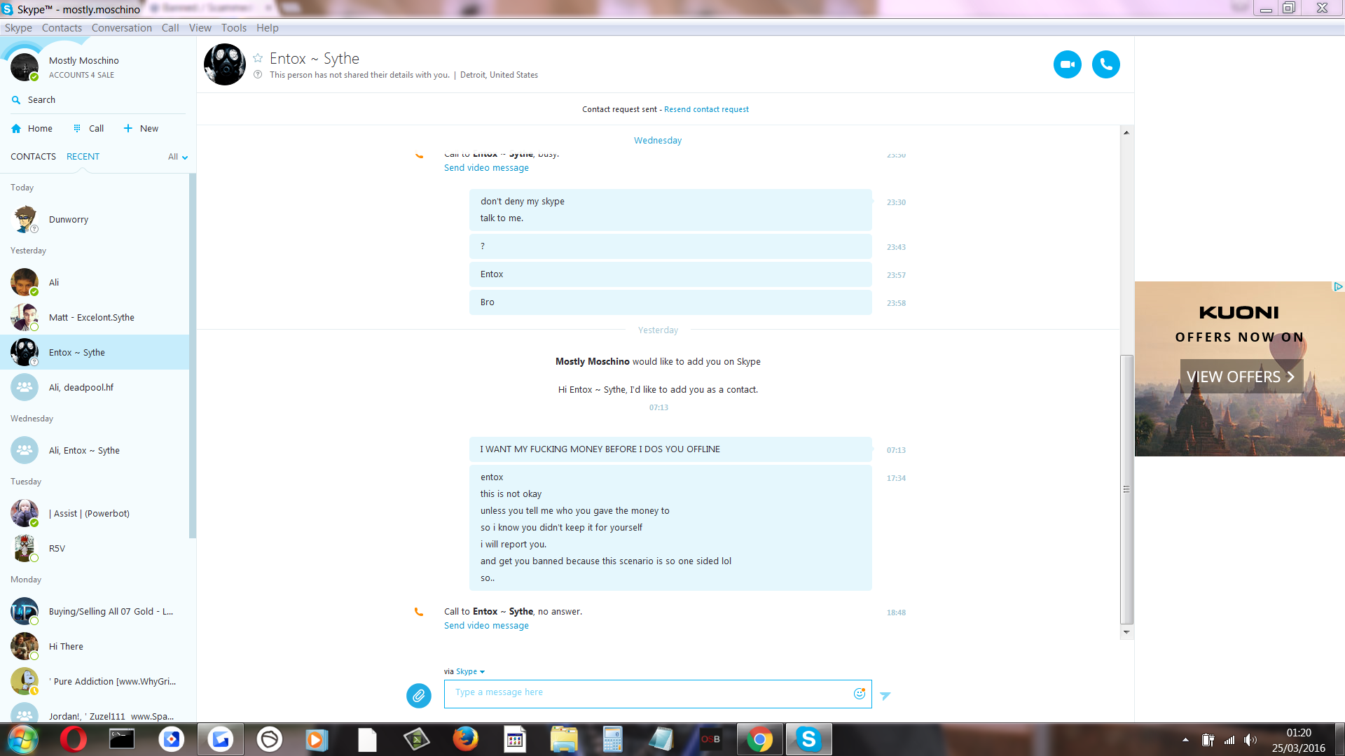This screenshot has height=756, width=1345.
Task: Click the bottom Send video message link
Action: click(486, 626)
